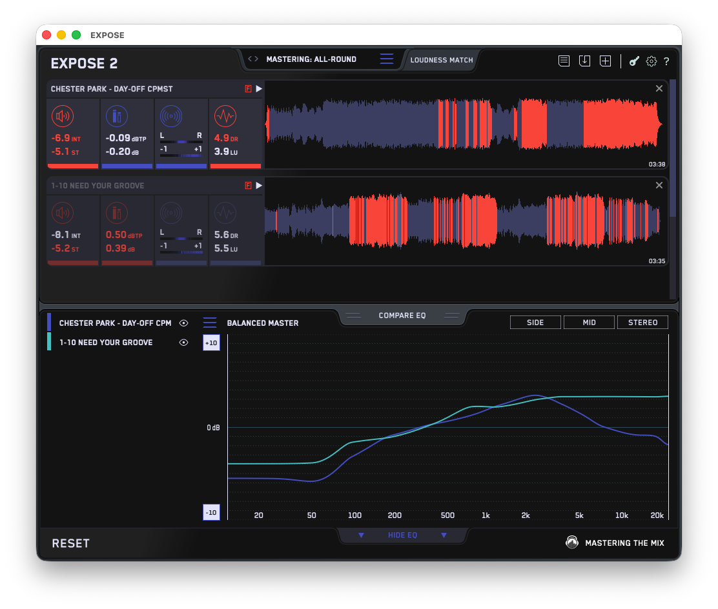Viewport: 718px width, 609px height.
Task: Click the loudness icon on Chester Park track
Action: [x=63, y=116]
